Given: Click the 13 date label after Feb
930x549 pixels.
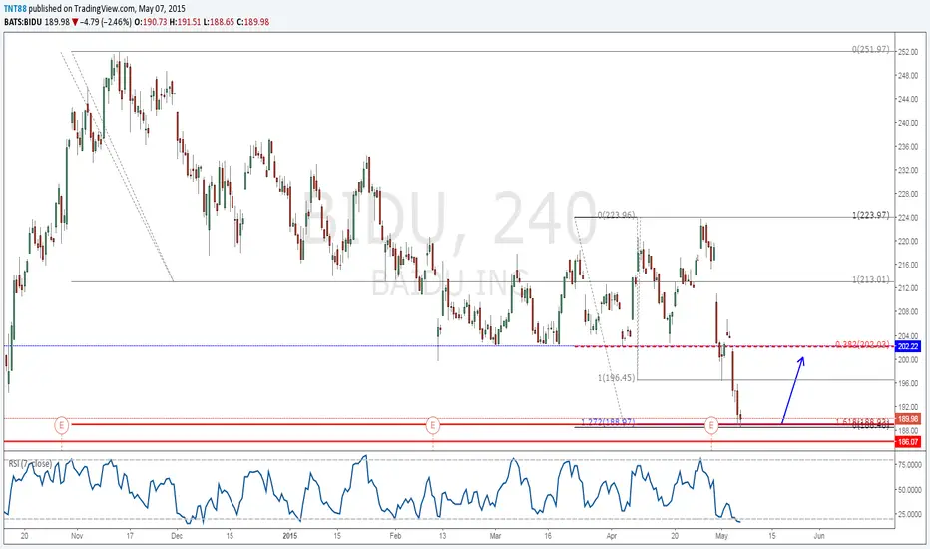Looking at the screenshot, I should coord(442,536).
